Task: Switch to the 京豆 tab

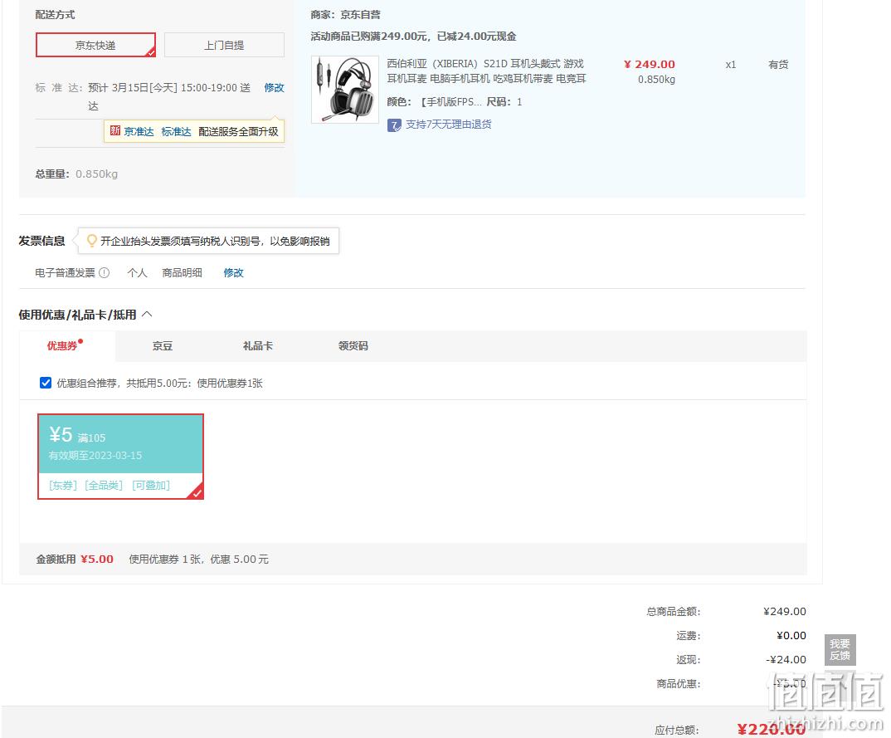Action: pos(163,345)
